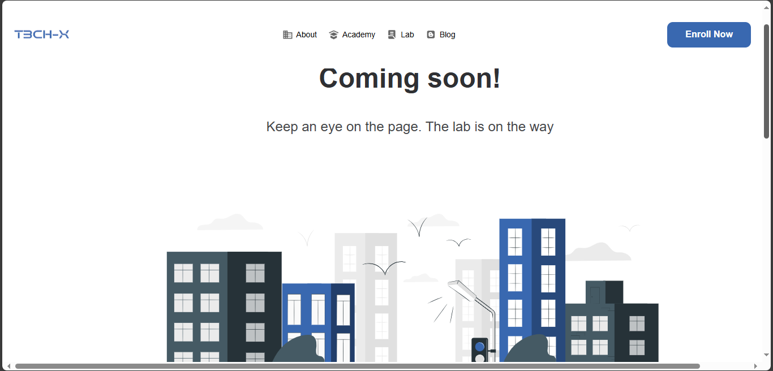Click the horizontal scrollbar thumb
Viewport: 773px width, 371px height.
pos(357,366)
